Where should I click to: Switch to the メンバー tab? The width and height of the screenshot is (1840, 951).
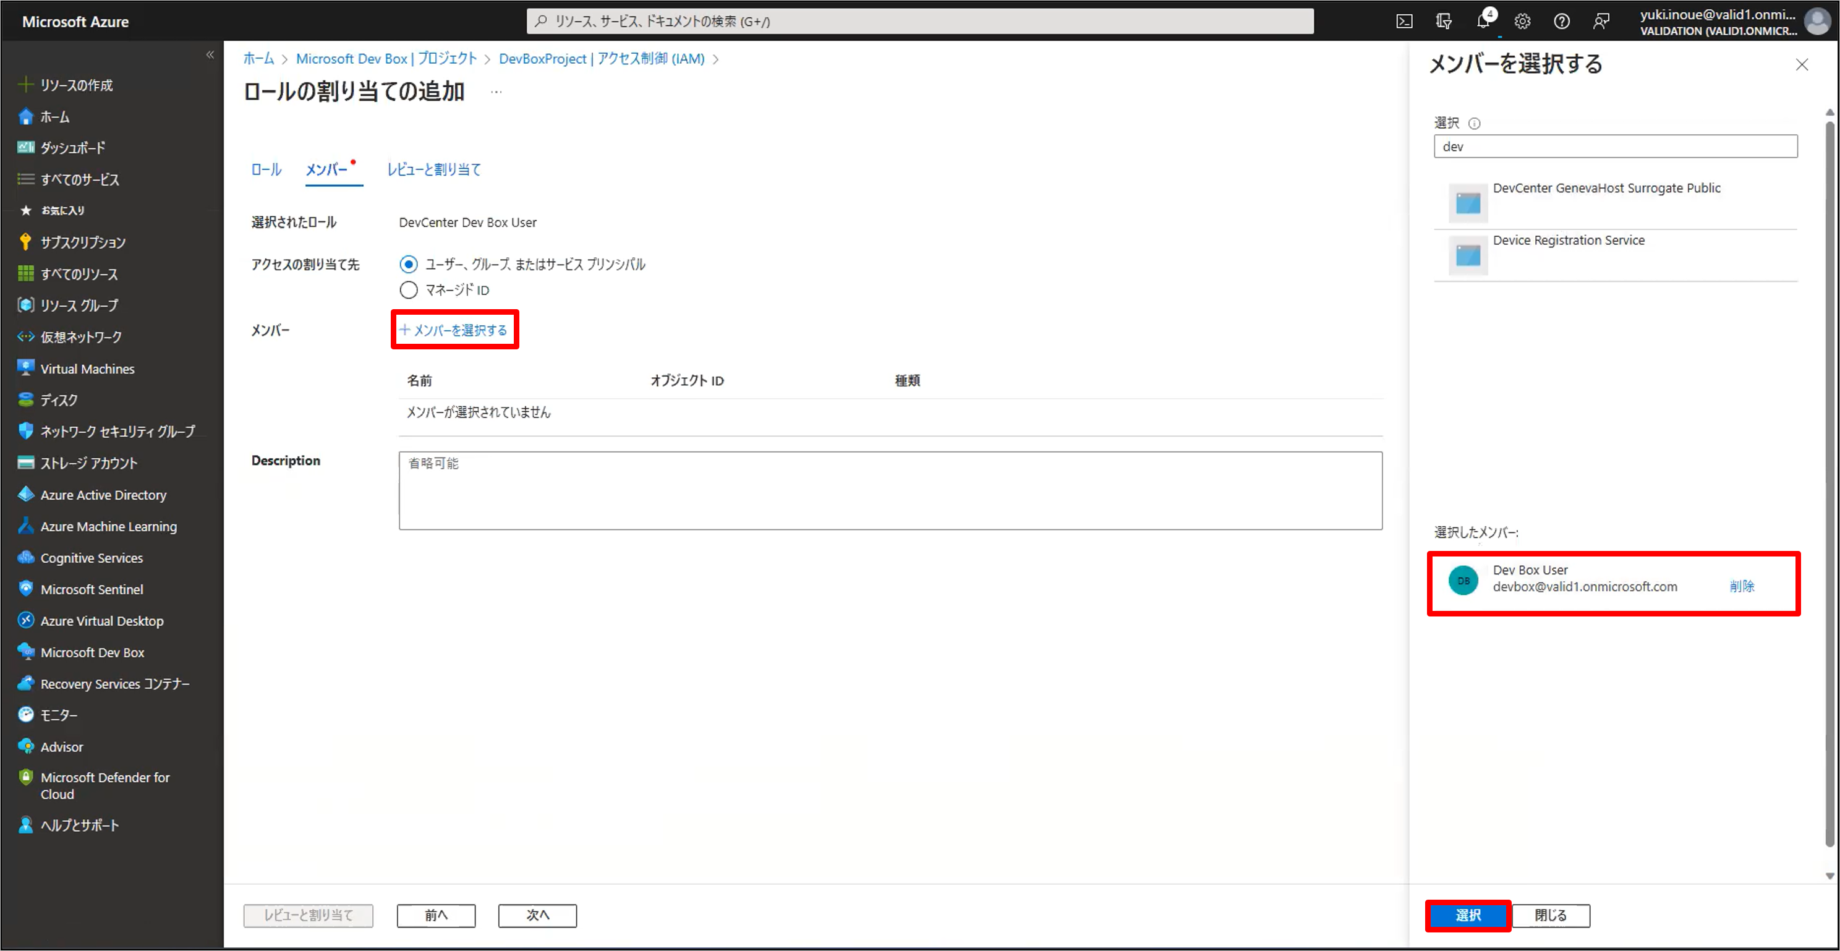[x=326, y=169]
